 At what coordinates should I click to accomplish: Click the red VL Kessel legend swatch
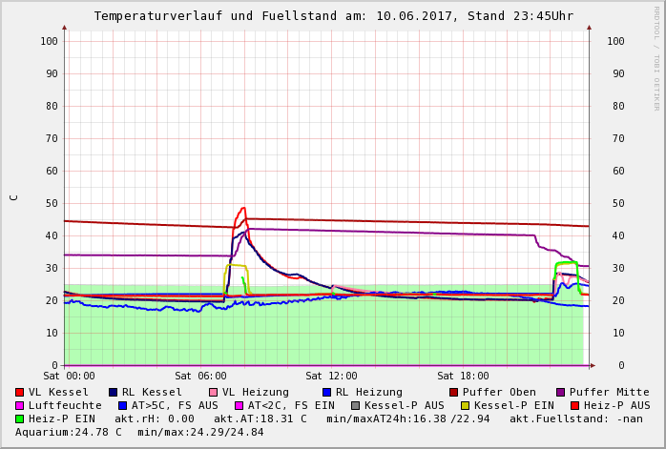pyautogui.click(x=20, y=393)
